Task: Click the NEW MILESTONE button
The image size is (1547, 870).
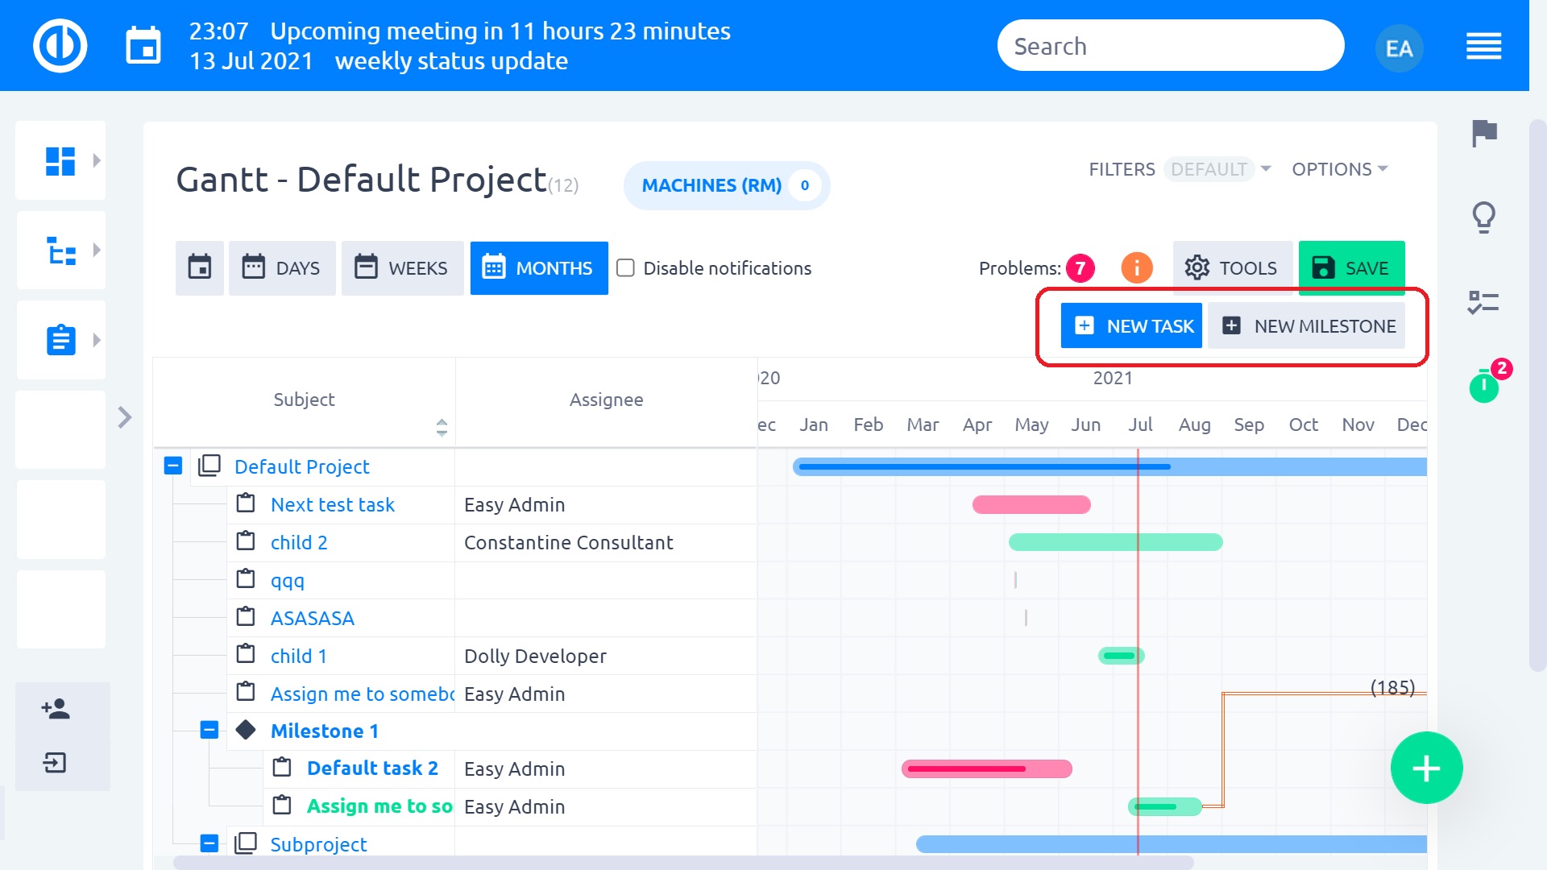Action: coord(1306,325)
